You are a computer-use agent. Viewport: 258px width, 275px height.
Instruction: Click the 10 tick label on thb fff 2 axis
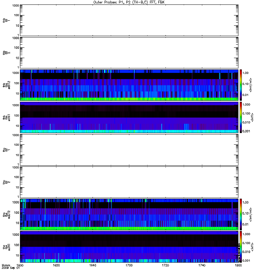tap(18, 58)
